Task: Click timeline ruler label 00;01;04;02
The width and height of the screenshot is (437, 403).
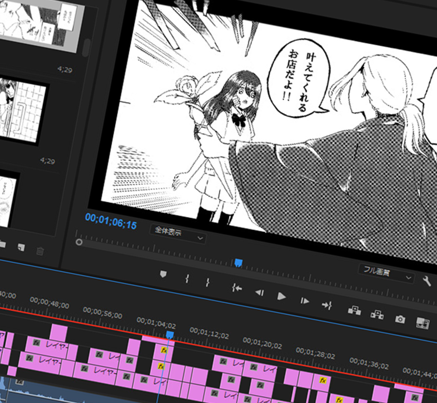Action: coord(156,323)
